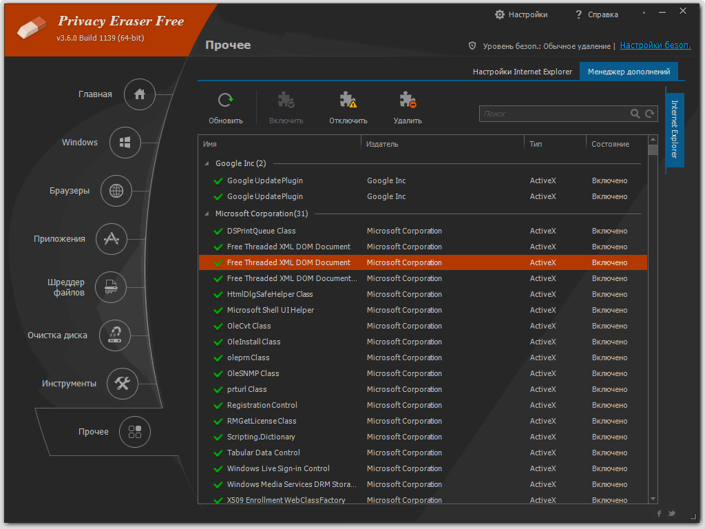Viewport: 705px width, 529px height.
Task: Open the Инструменты tools icon
Action: [x=122, y=383]
